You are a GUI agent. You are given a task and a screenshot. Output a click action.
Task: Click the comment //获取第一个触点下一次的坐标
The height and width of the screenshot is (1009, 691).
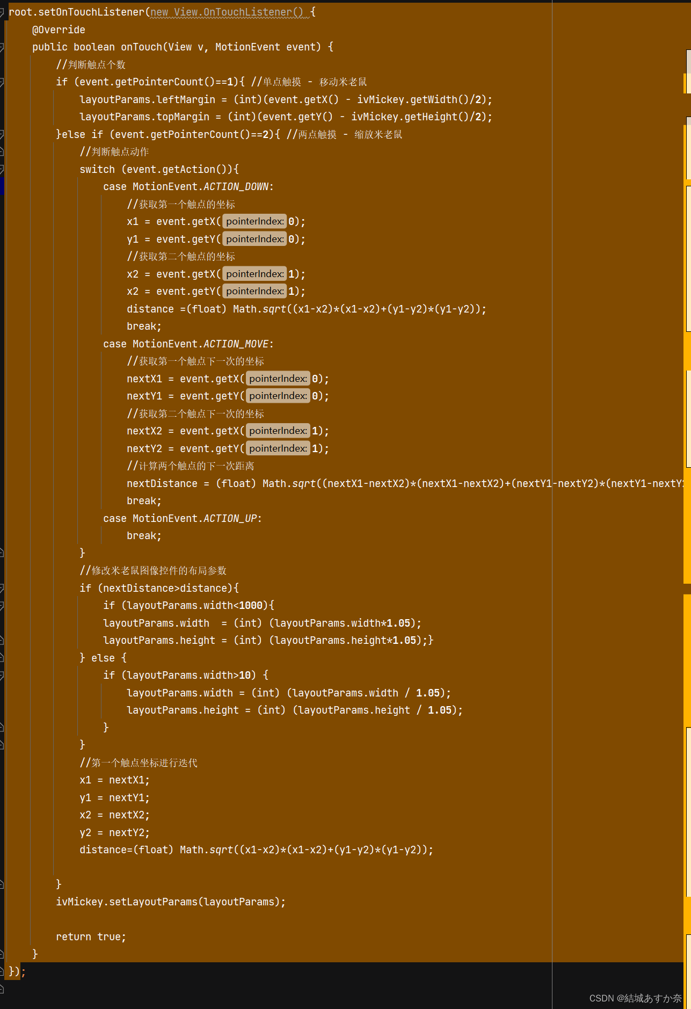click(195, 361)
